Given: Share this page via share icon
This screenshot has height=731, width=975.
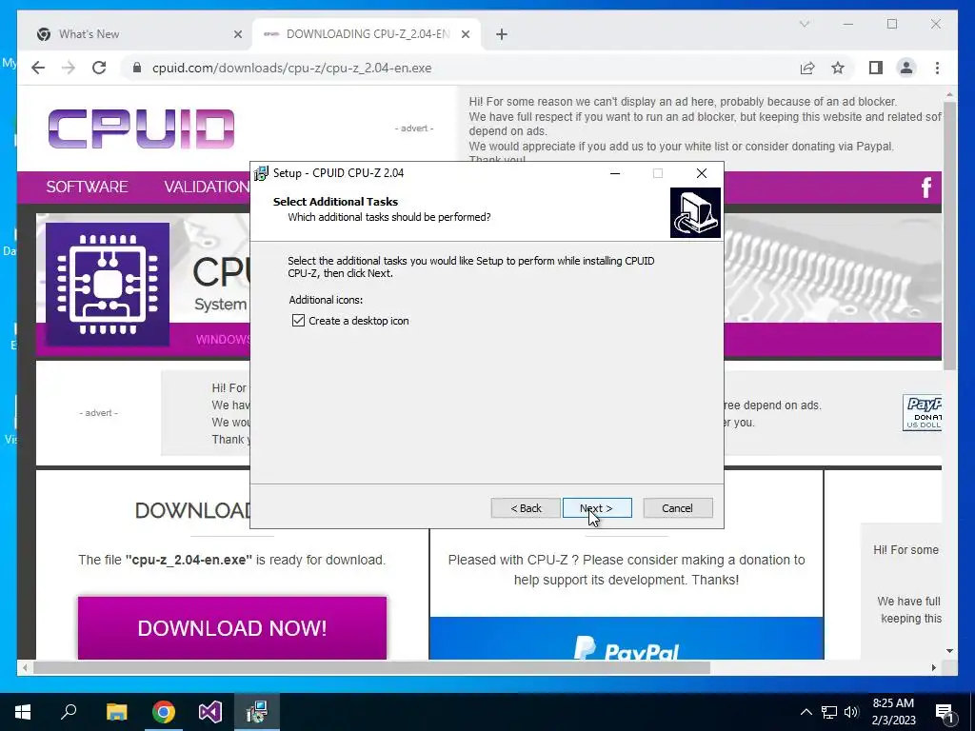Looking at the screenshot, I should 807,68.
